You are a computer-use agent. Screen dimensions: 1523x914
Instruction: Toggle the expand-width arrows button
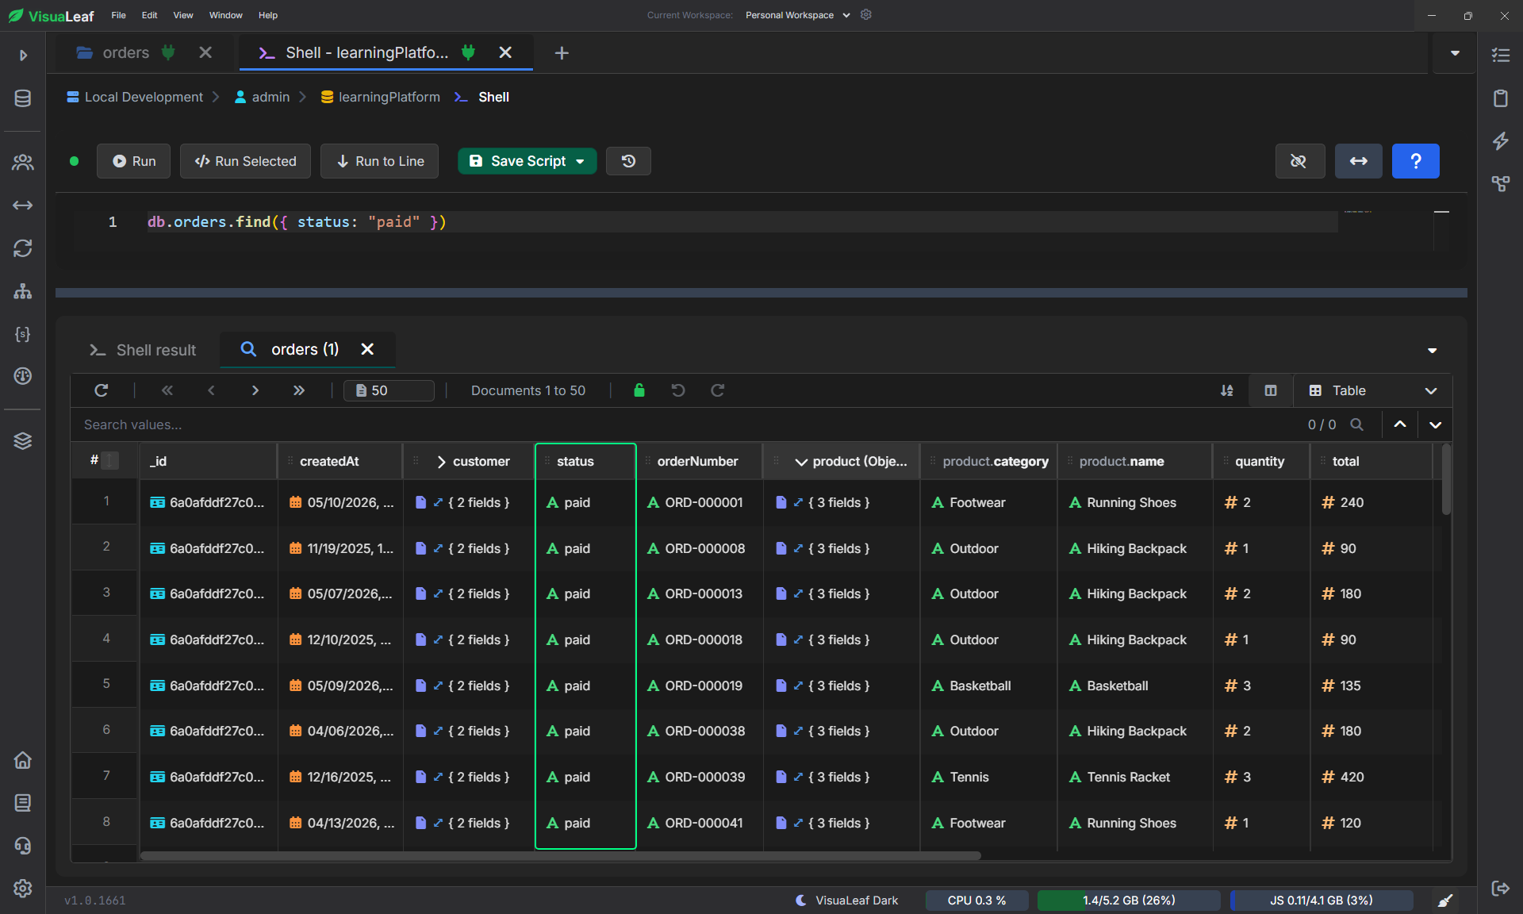(1358, 161)
